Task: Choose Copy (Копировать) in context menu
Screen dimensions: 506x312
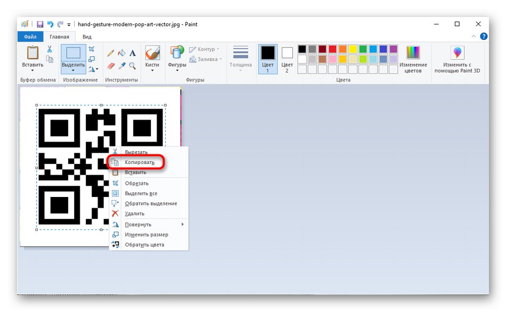Action: point(149,162)
